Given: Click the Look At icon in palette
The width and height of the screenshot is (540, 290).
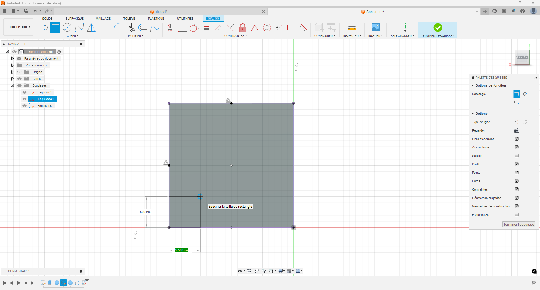Looking at the screenshot, I should [x=517, y=130].
